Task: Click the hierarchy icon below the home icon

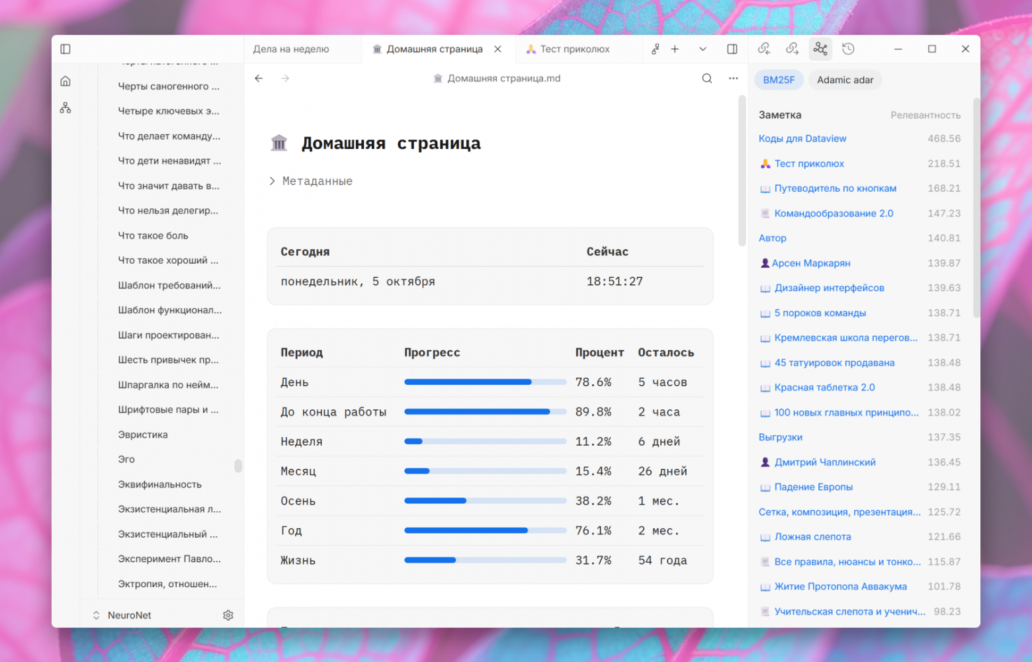Action: coord(65,108)
